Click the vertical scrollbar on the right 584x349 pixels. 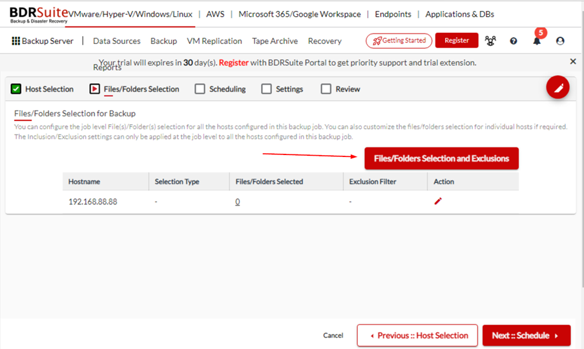(582, 149)
